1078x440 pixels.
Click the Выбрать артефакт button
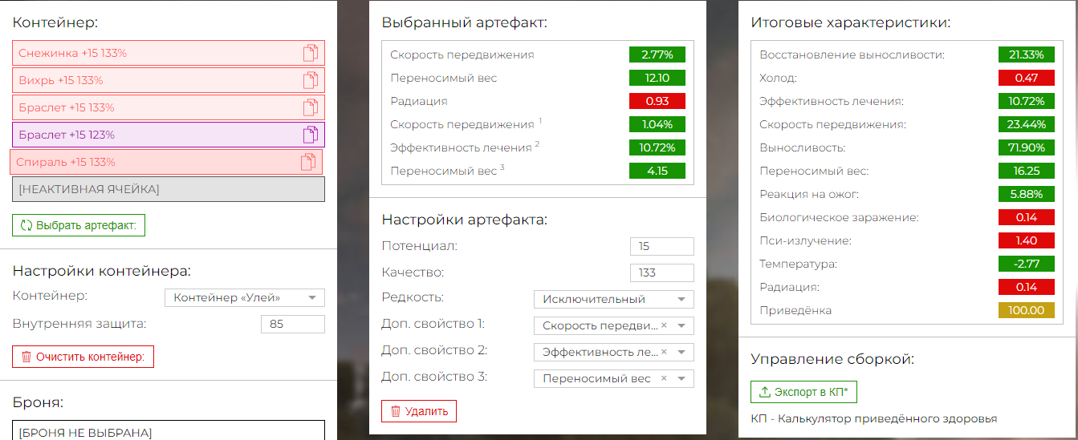79,225
